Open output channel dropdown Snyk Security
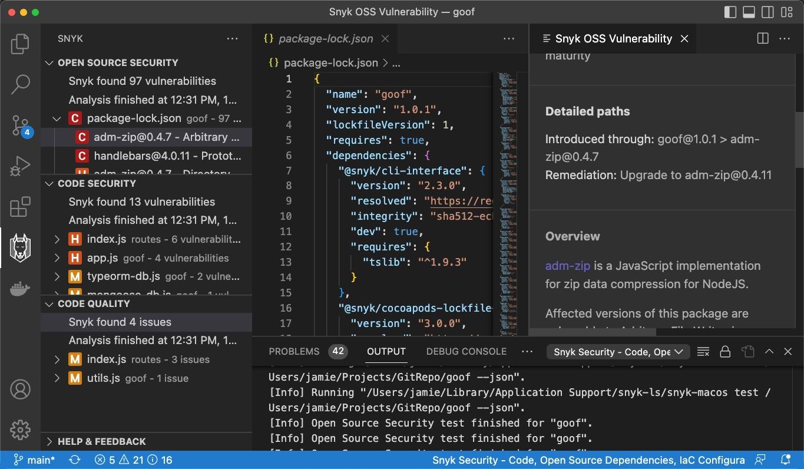 (618, 352)
